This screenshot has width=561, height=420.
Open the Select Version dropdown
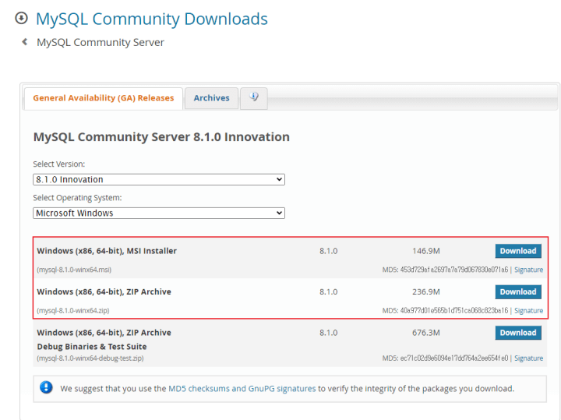coord(159,179)
